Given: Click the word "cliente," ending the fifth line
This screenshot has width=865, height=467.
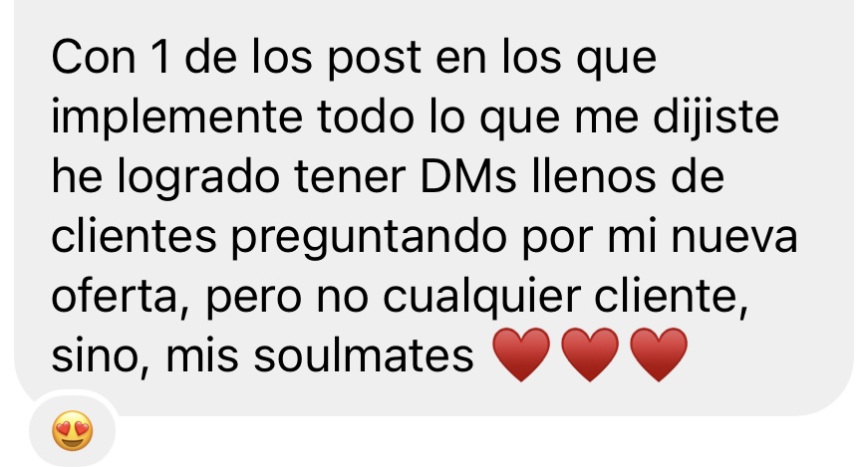Looking at the screenshot, I should tap(672, 296).
